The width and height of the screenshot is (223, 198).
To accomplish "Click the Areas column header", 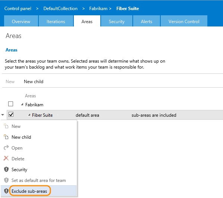I will coord(31,96).
